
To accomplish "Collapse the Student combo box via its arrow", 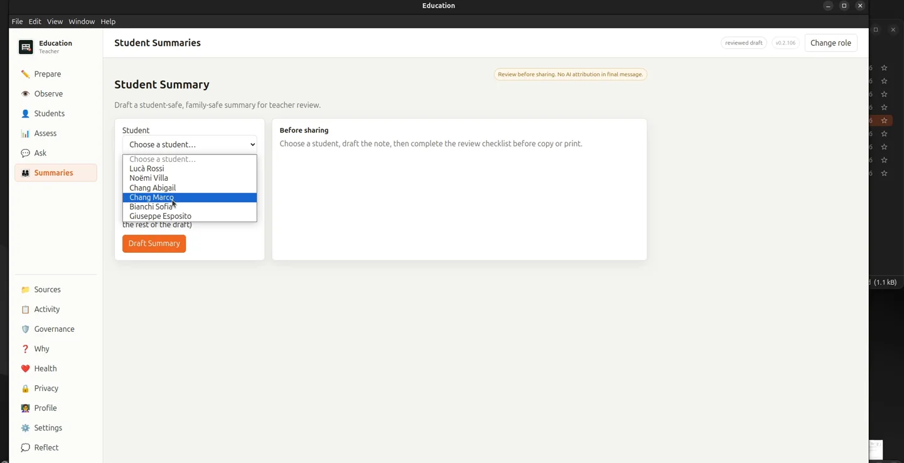I will point(252,144).
